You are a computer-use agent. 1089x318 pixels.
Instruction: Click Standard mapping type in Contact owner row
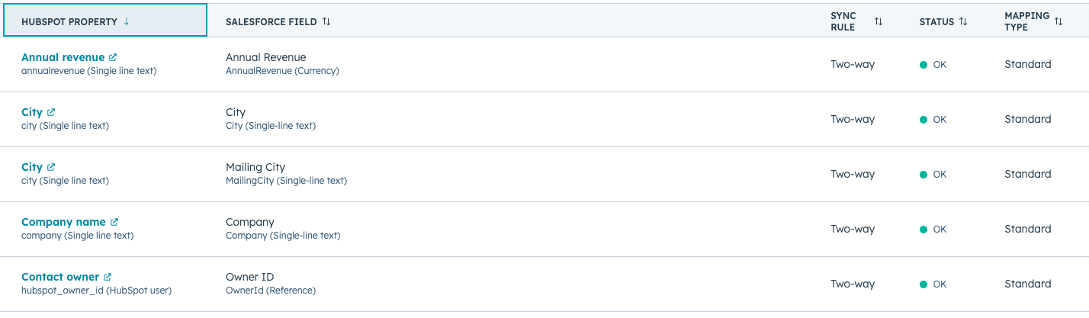pyautogui.click(x=1027, y=284)
